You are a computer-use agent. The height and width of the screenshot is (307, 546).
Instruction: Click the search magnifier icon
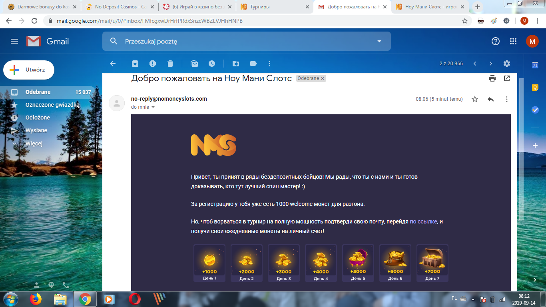[114, 41]
